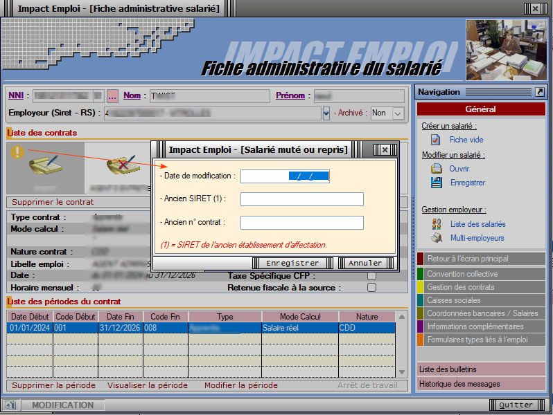553x415 pixels.
Task: Click Modifier la période
Action: (x=241, y=385)
